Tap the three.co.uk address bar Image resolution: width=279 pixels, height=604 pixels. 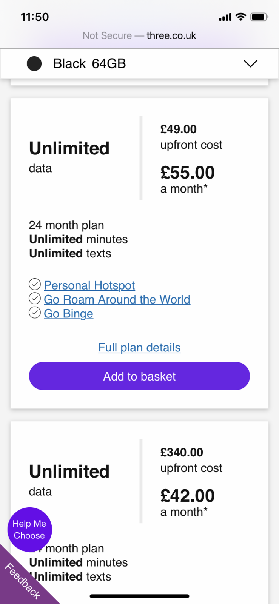[139, 35]
